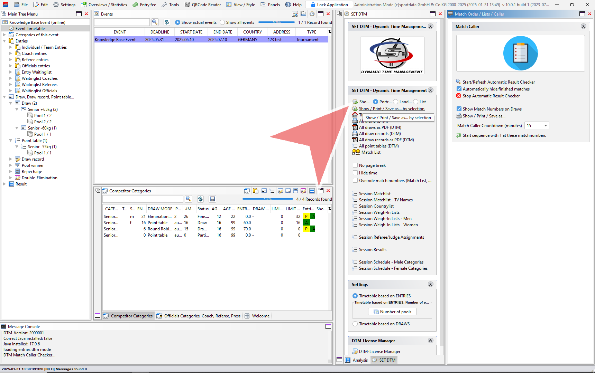Click the refresh icon in the Events panel
595x373 pixels.
tap(167, 22)
